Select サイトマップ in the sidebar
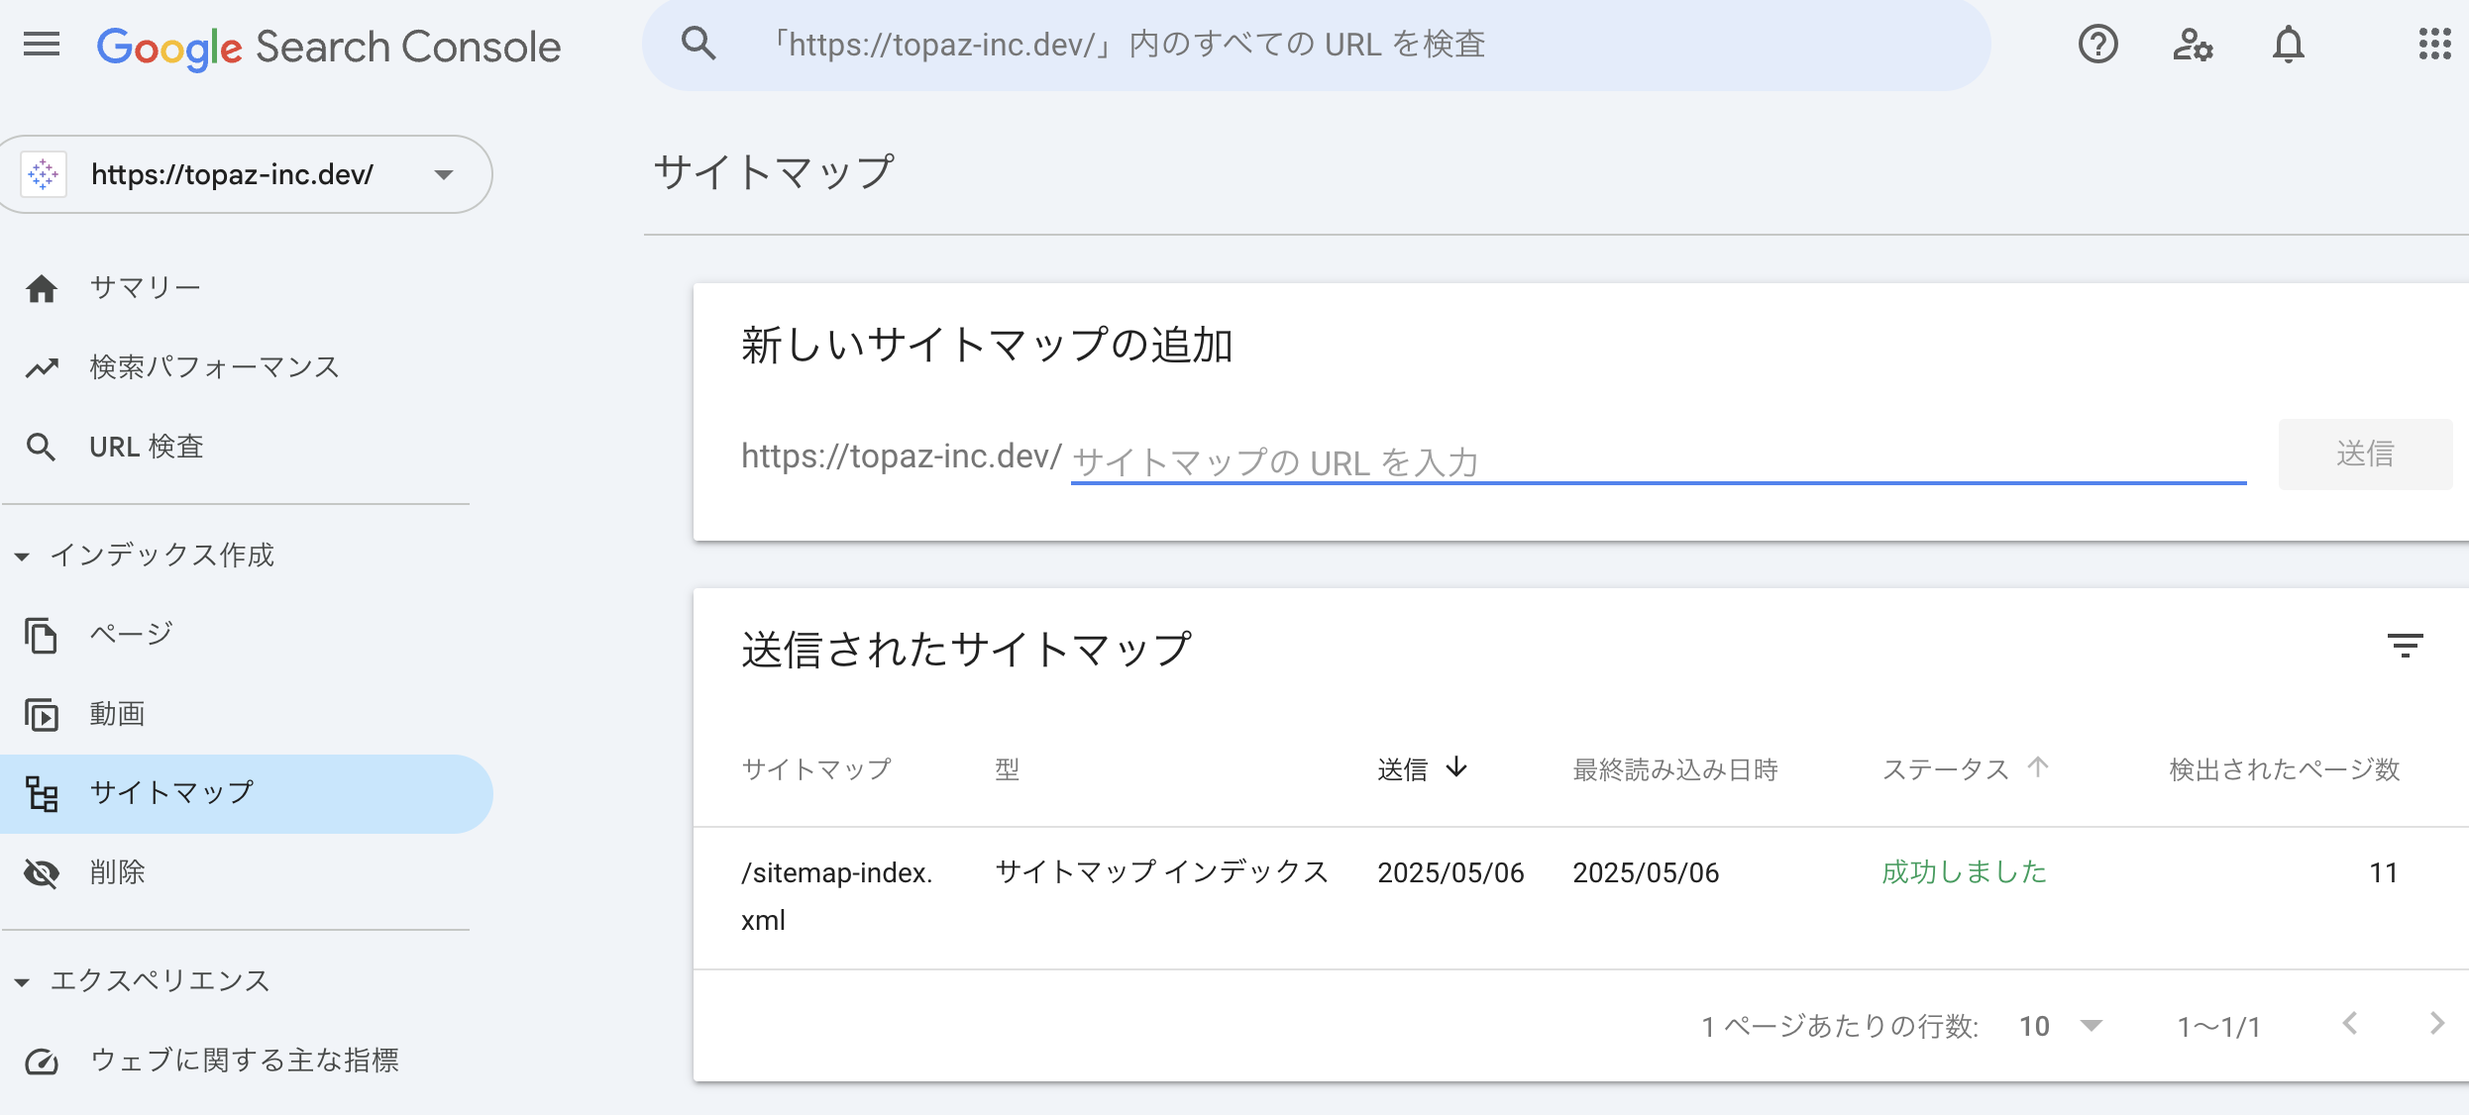This screenshot has height=1115, width=2469. [247, 793]
